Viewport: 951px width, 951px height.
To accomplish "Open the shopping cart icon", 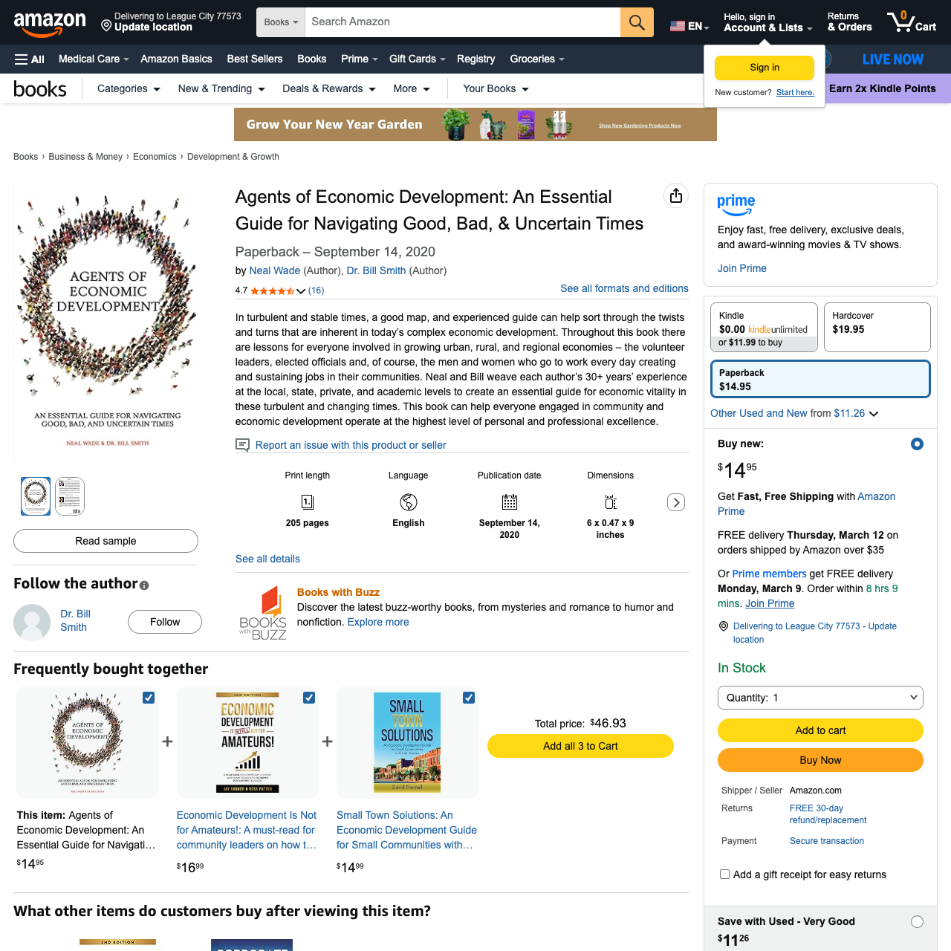I will tap(911, 22).
